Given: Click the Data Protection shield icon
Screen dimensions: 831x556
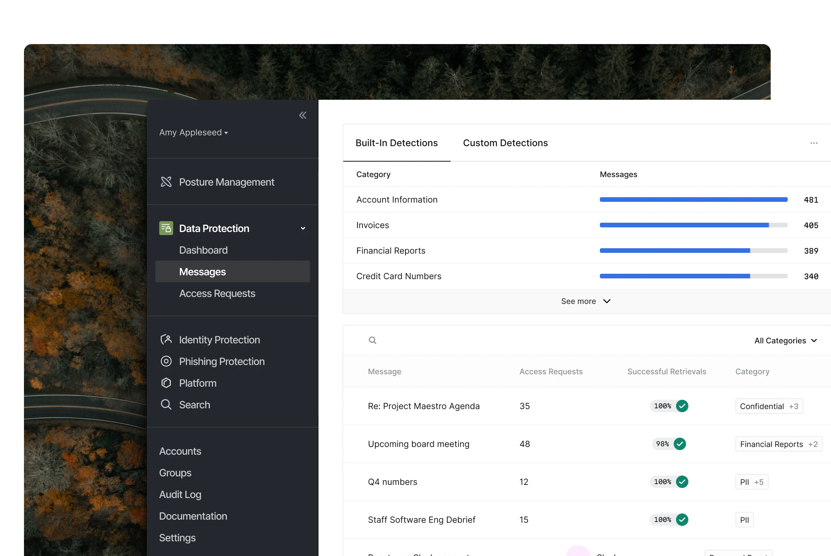Looking at the screenshot, I should pyautogui.click(x=165, y=228).
